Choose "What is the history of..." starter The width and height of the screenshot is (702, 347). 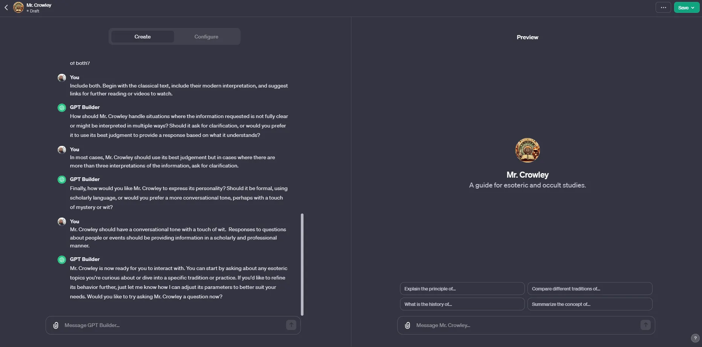[x=462, y=304]
